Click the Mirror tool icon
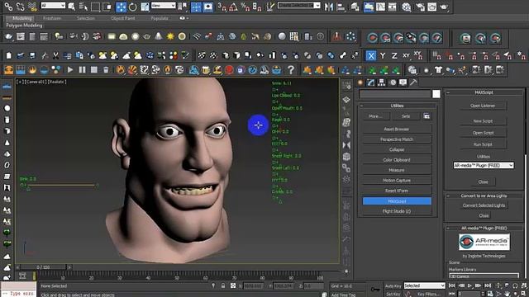This screenshot has width=529, height=297. click(329, 7)
